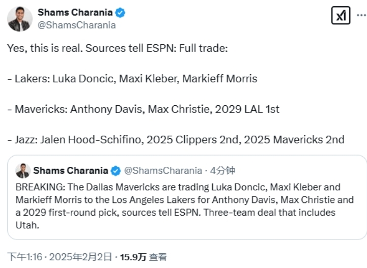Open the three-dot more options menu
The width and height of the screenshot is (367, 268).
pos(360,15)
